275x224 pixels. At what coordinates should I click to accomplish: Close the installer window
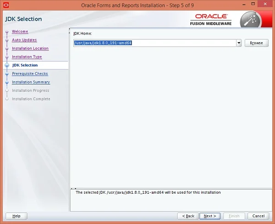[x=265, y=4]
